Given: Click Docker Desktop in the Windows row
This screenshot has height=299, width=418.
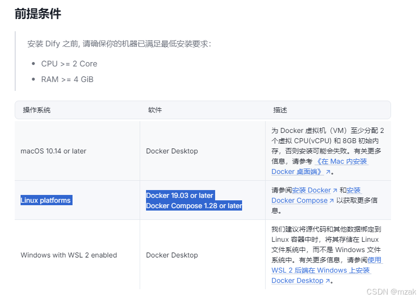Looking at the screenshot, I should (x=172, y=255).
